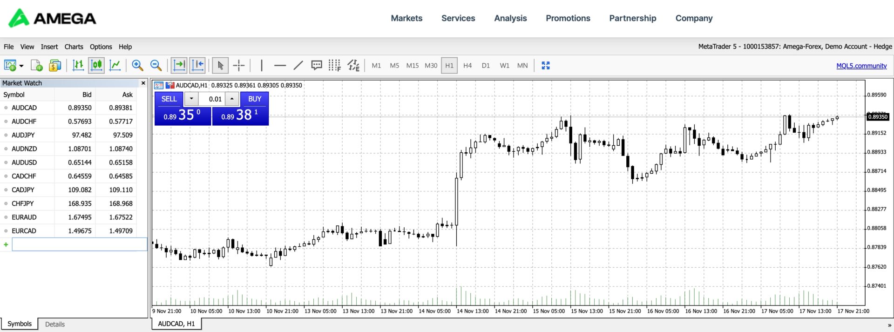Switch chart to line chart style
The height and width of the screenshot is (332, 894).
(115, 66)
